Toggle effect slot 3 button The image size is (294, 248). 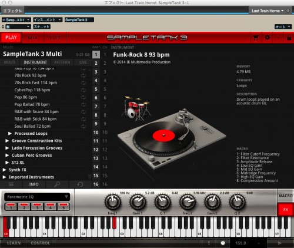click(x=37, y=206)
